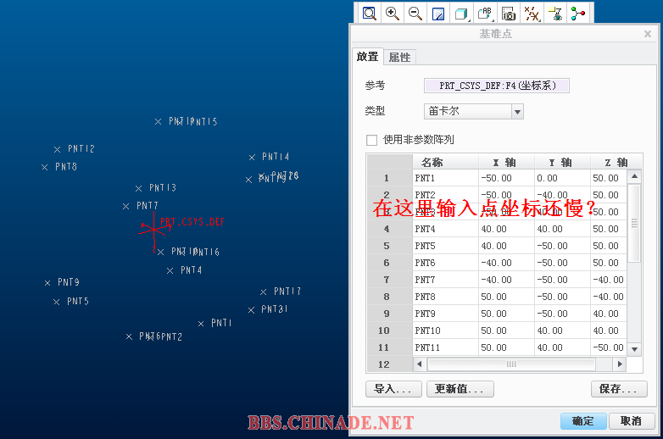Select row header number 1
Viewport: 663px width, 439px height.
click(389, 178)
